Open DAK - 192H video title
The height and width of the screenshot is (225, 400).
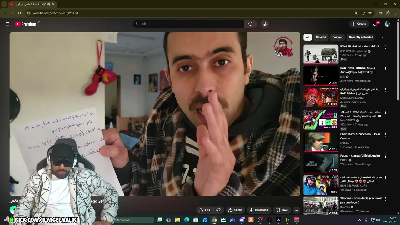coord(358,70)
